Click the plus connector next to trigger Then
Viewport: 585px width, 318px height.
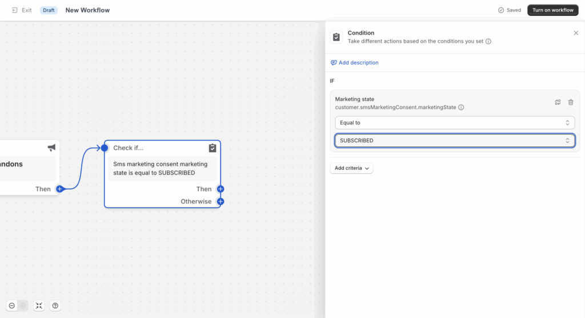tap(59, 189)
